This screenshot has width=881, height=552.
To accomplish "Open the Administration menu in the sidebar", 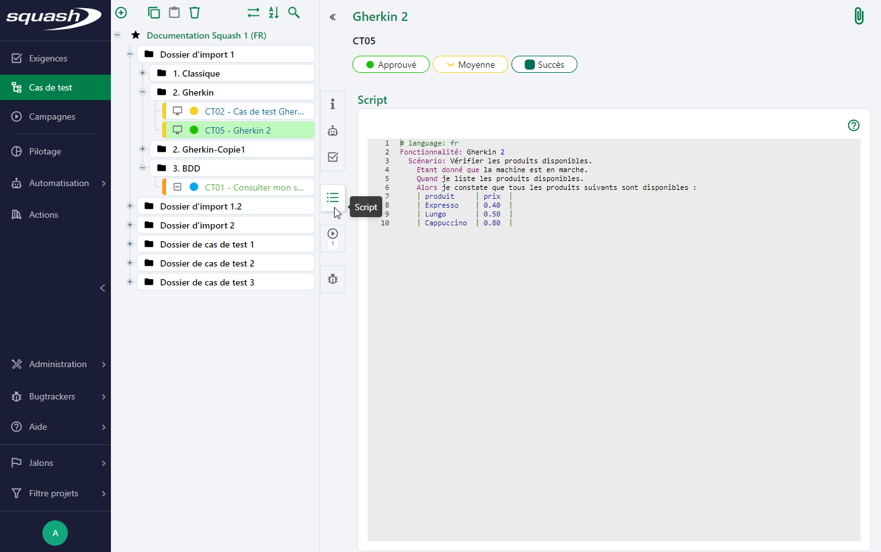I will (x=58, y=364).
